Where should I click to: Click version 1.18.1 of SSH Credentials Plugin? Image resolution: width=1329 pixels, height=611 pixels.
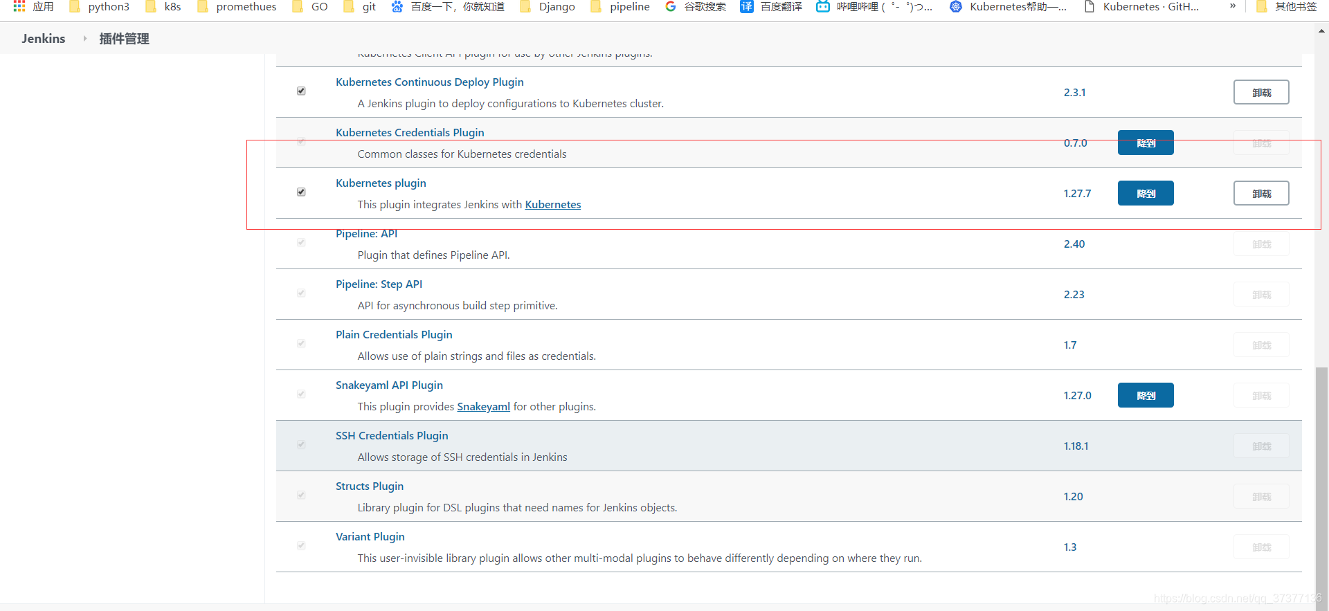click(1076, 446)
